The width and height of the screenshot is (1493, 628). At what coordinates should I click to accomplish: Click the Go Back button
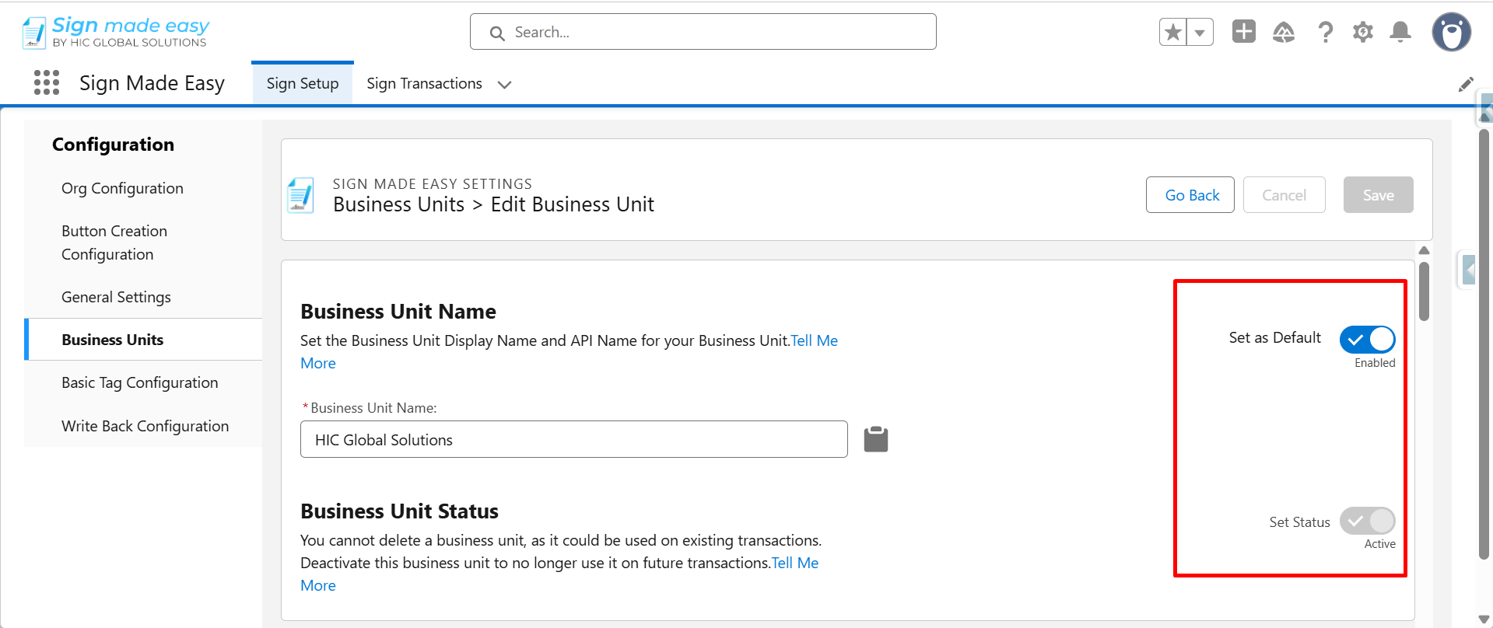click(x=1190, y=195)
